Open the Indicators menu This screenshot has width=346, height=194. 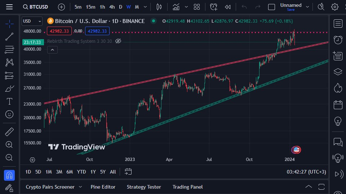pyautogui.click(x=176, y=7)
